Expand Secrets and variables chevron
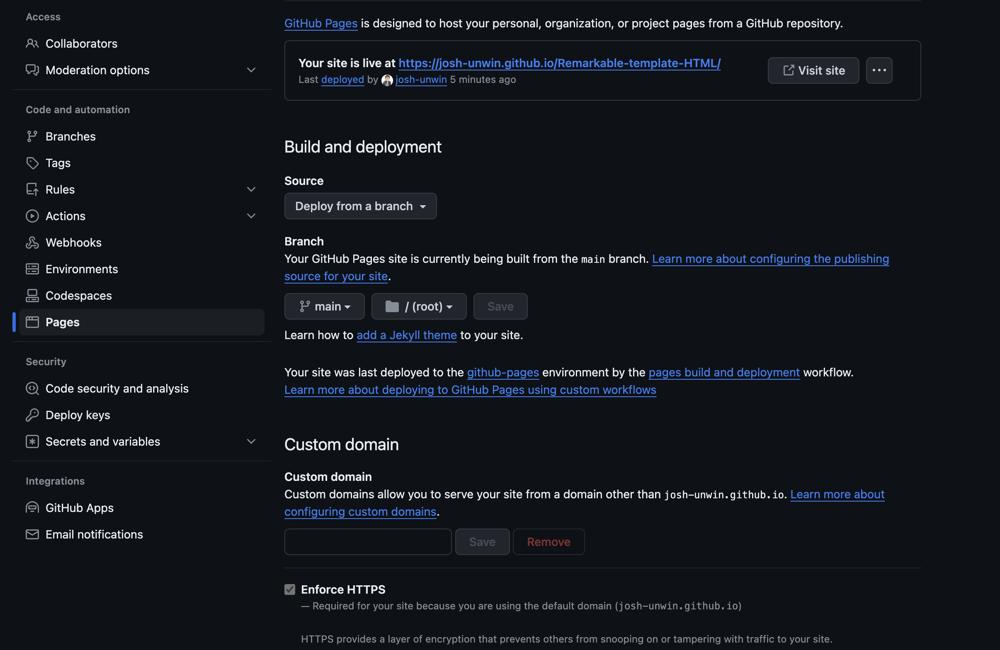This screenshot has width=1000, height=650. [x=251, y=441]
